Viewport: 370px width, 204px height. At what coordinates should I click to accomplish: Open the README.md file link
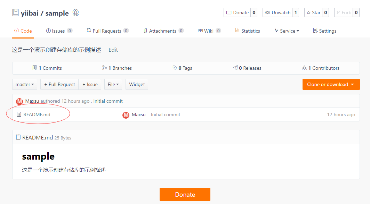coord(37,114)
